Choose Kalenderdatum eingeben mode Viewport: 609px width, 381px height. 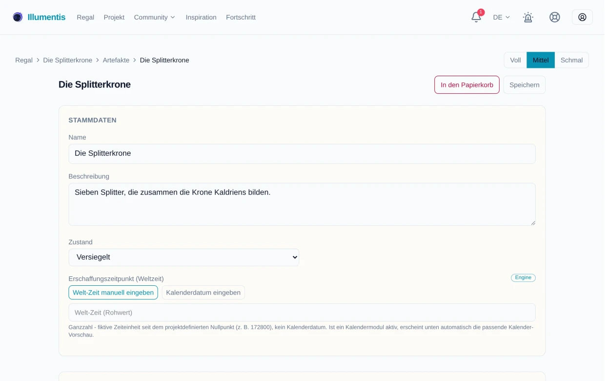[203, 293]
